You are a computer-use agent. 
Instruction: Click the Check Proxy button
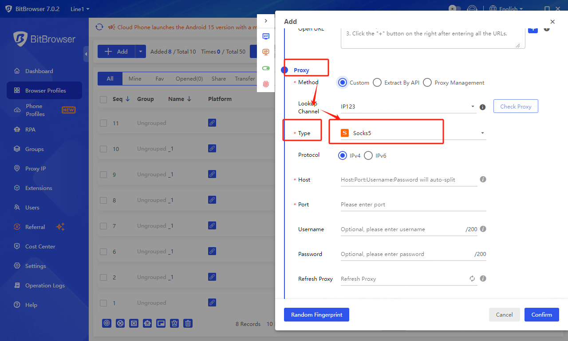point(515,106)
